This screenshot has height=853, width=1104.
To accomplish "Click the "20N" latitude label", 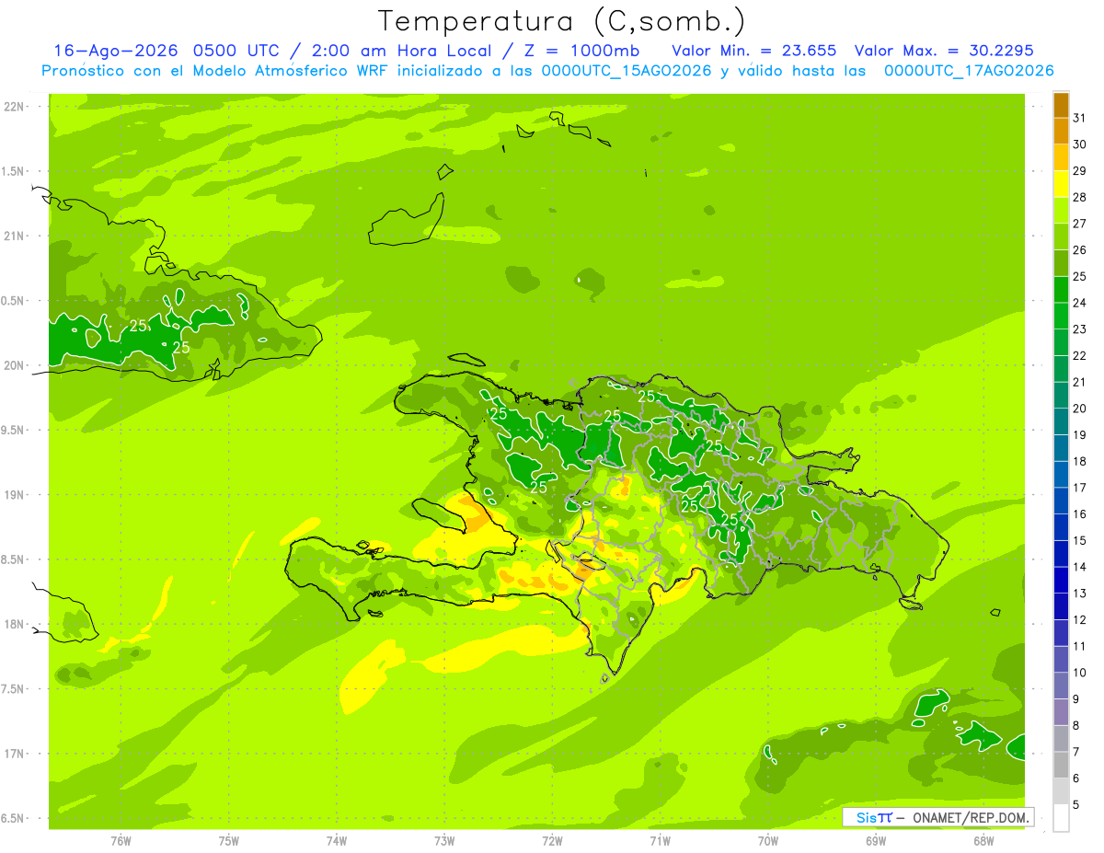I will [x=14, y=365].
